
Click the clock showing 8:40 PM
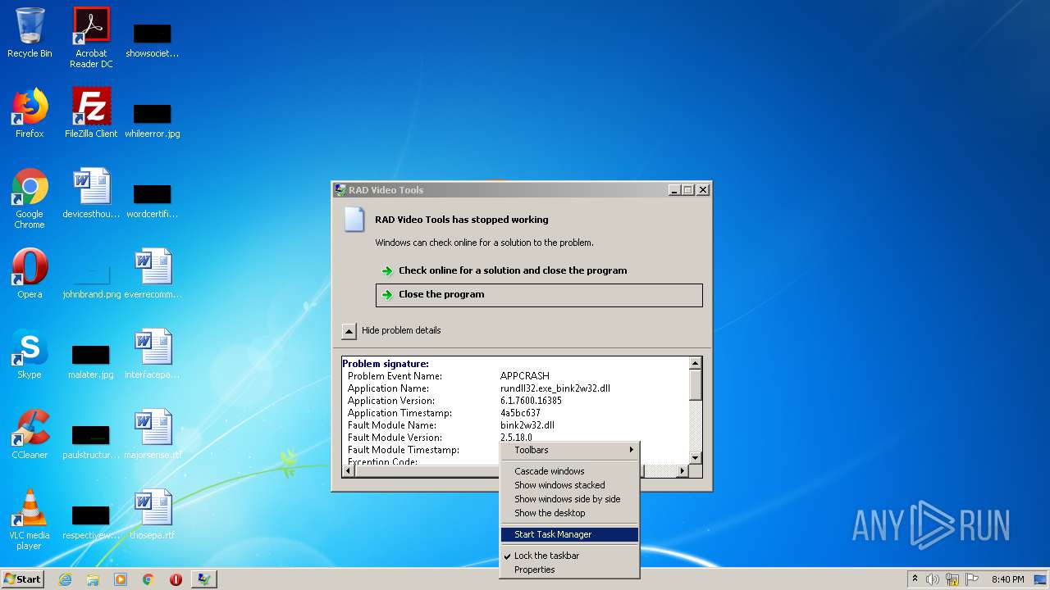click(x=1007, y=579)
